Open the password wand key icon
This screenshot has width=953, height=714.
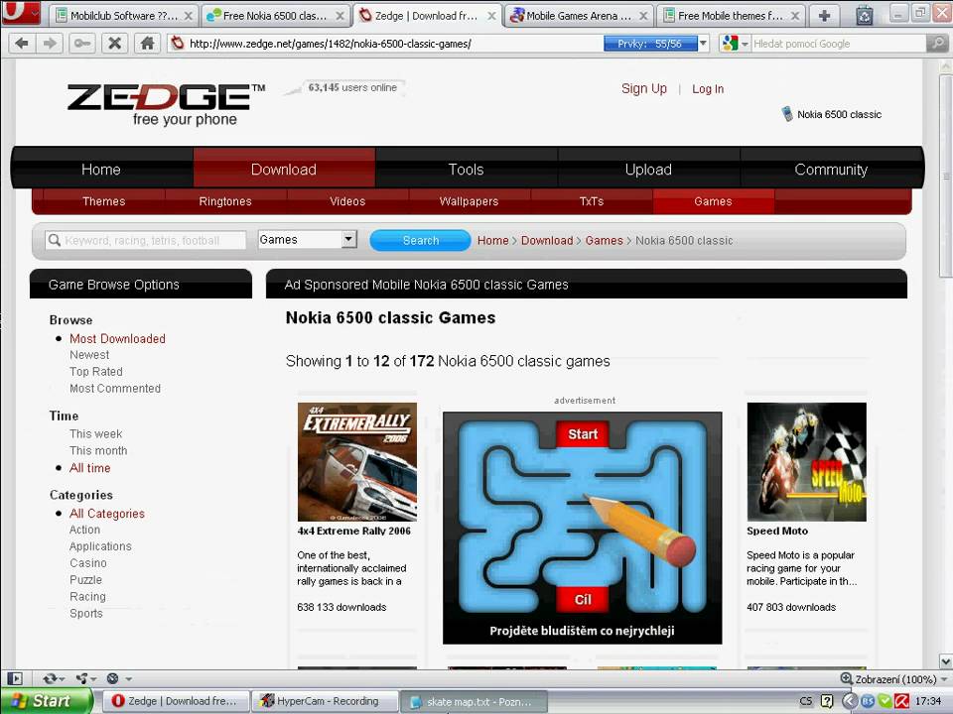point(82,43)
